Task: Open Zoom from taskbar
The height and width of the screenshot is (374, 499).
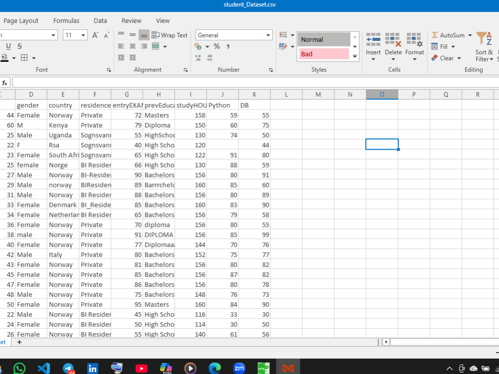Action: coord(240,369)
